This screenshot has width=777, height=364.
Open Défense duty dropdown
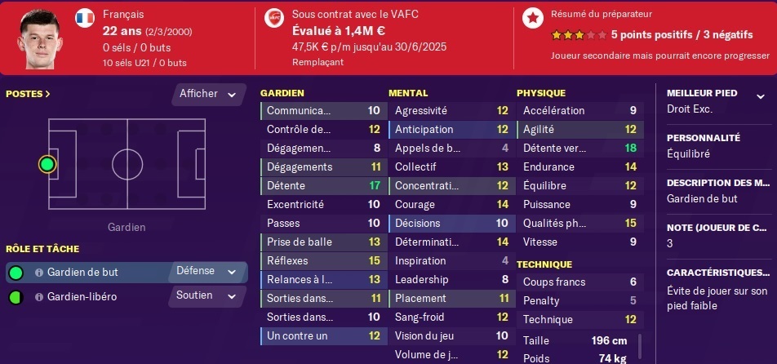tap(207, 272)
